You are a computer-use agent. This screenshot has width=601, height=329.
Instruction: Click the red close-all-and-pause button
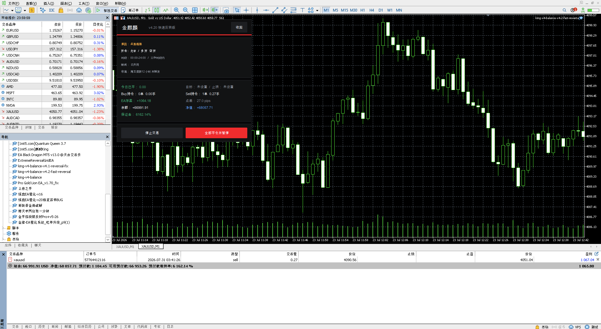click(x=216, y=133)
